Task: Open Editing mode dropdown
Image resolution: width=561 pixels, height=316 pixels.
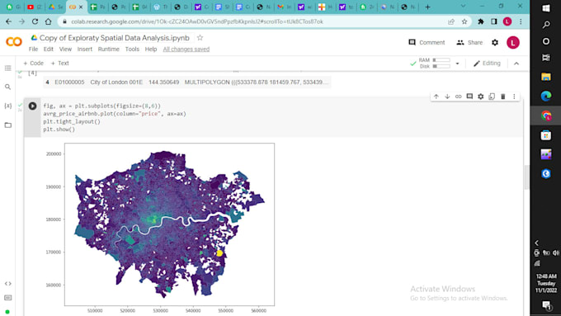Action: point(487,64)
